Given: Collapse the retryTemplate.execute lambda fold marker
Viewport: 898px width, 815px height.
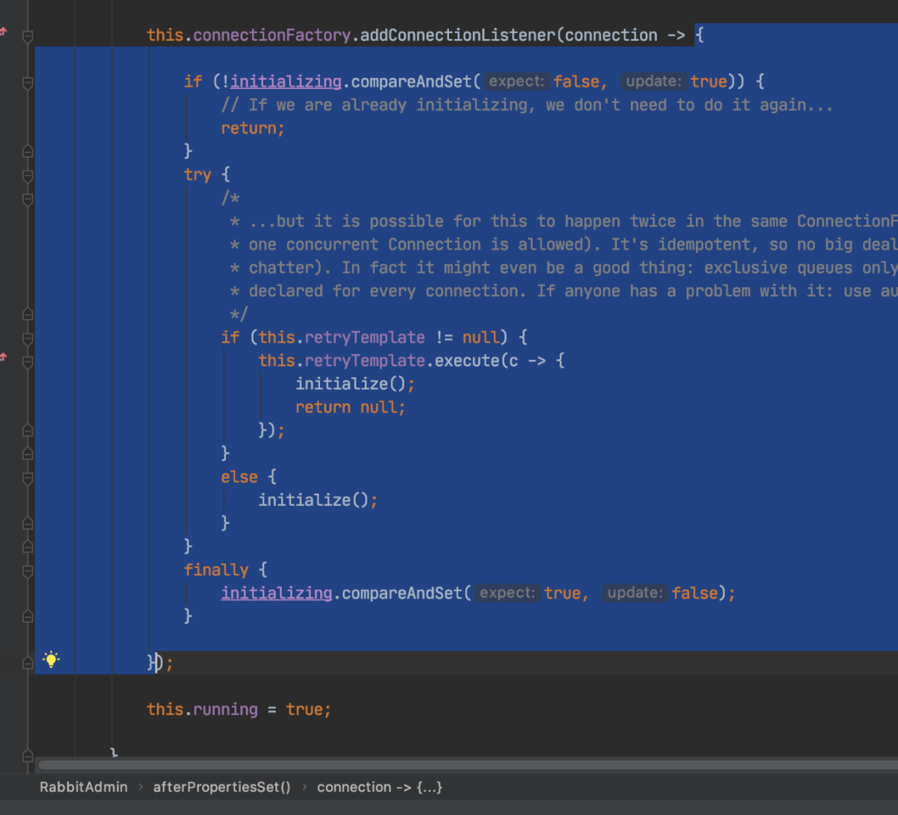Looking at the screenshot, I should 27,362.
